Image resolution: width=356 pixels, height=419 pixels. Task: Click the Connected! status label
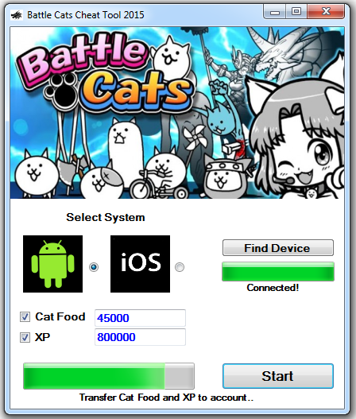(273, 288)
